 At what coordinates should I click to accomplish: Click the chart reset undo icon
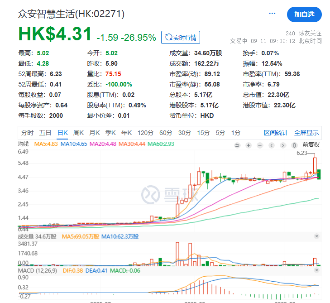[x=237, y=145]
